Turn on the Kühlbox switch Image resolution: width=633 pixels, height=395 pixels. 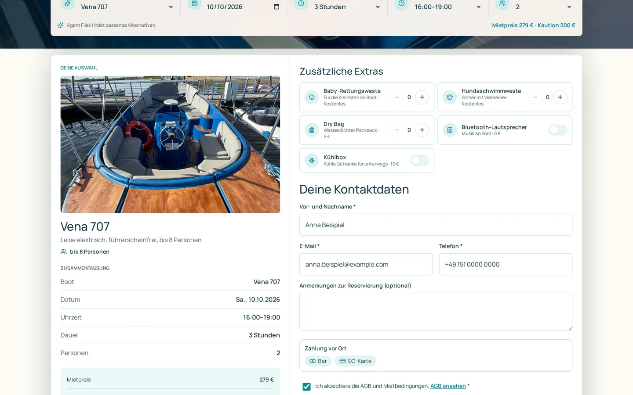420,161
